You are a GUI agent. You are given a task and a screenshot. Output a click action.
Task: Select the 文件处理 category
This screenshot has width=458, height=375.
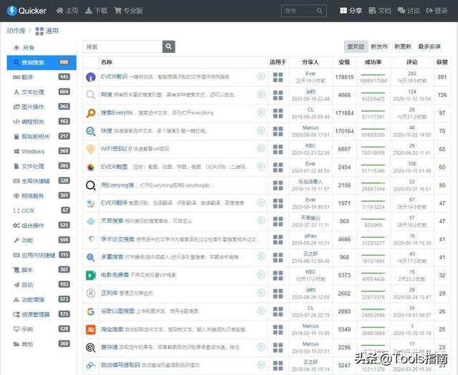(42, 166)
